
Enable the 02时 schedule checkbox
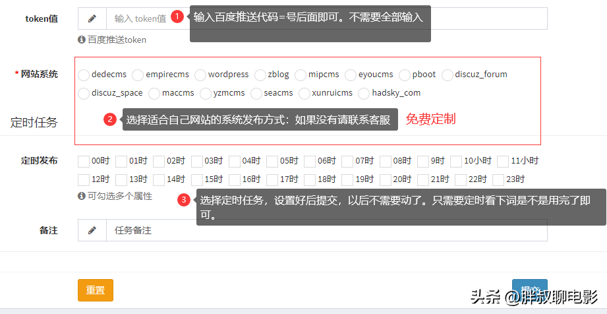159,161
